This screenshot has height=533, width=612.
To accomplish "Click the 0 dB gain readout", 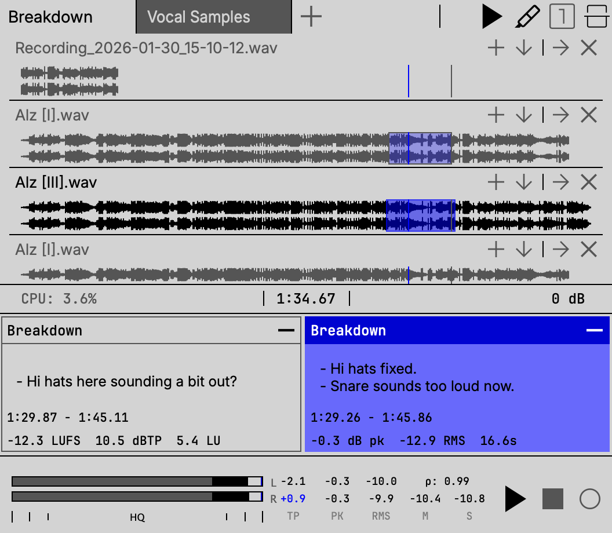I will point(567,299).
